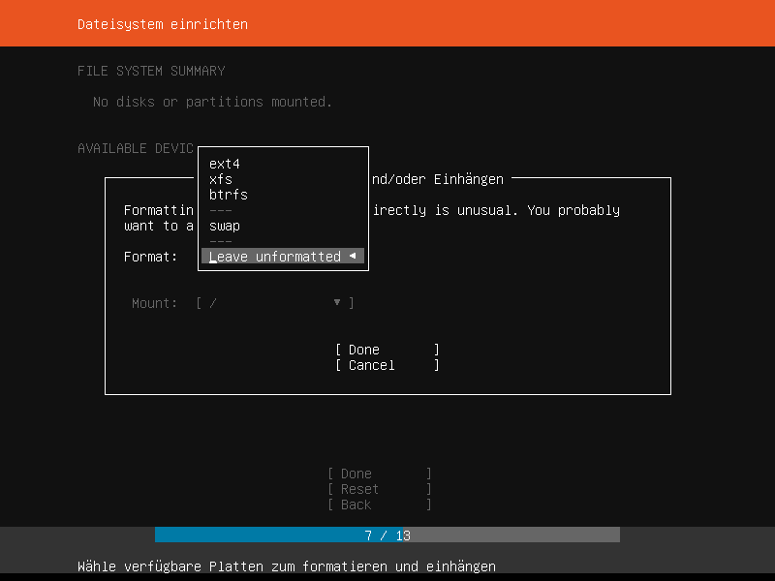Click the Format: field label
775x581 pixels.
click(x=150, y=257)
